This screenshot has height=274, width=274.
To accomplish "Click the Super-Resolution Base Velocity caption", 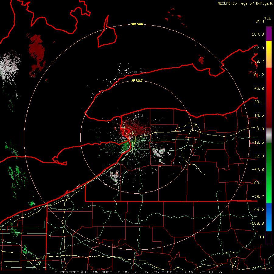I will point(138,272).
